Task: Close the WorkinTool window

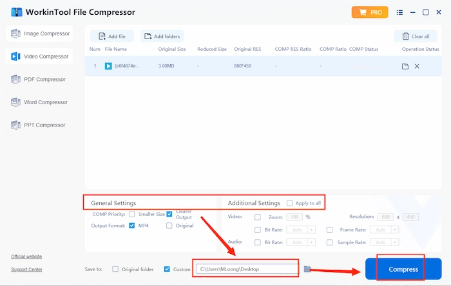Action: (x=439, y=12)
